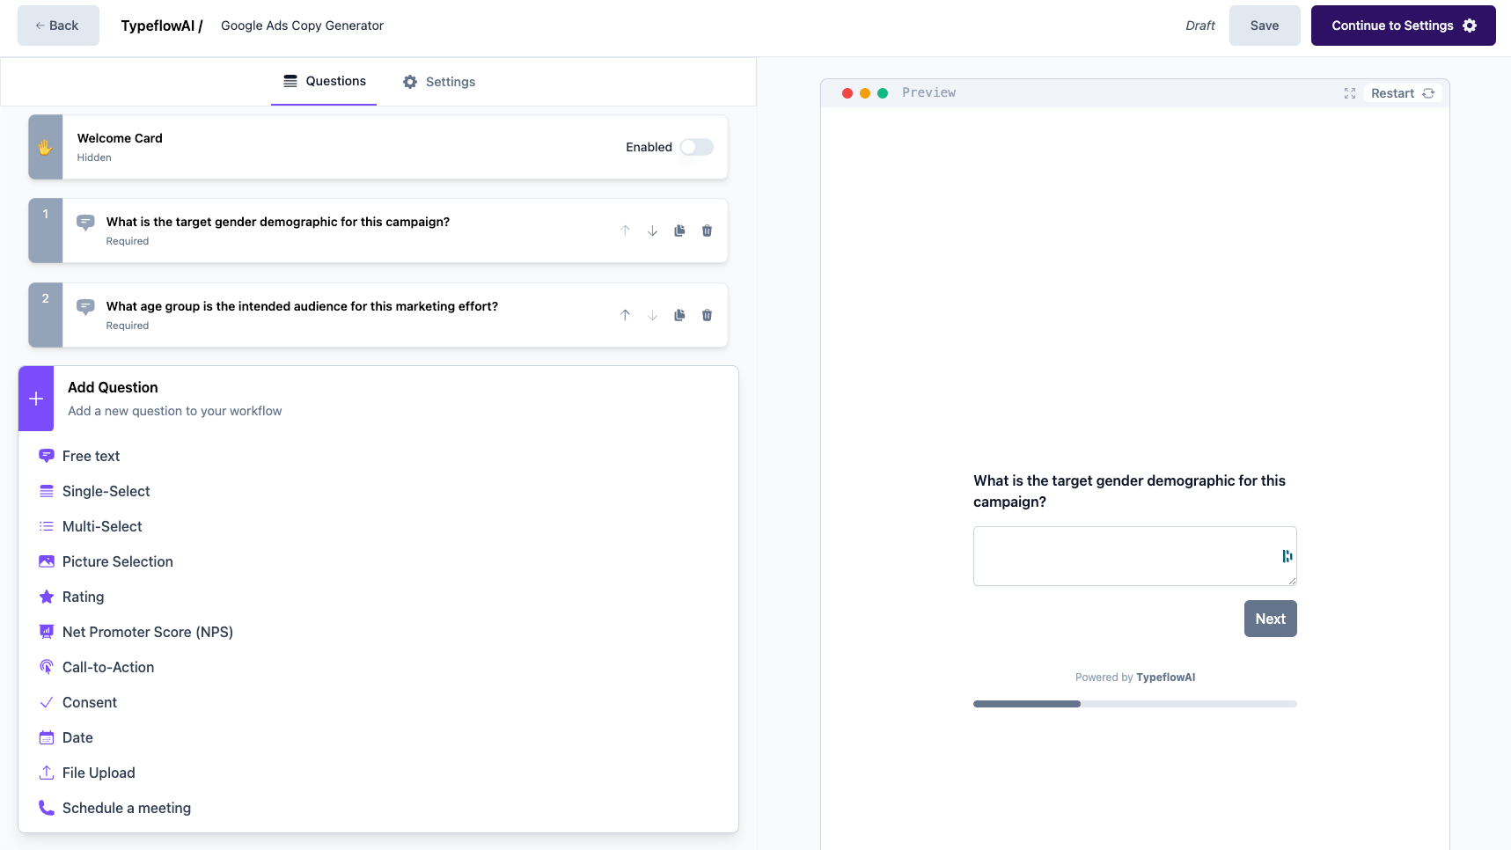Click the preview progress bar
This screenshot has height=850, width=1511.
click(1135, 704)
